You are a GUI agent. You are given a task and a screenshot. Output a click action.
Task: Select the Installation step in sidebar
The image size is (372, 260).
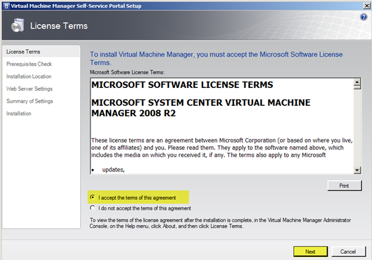click(x=18, y=113)
